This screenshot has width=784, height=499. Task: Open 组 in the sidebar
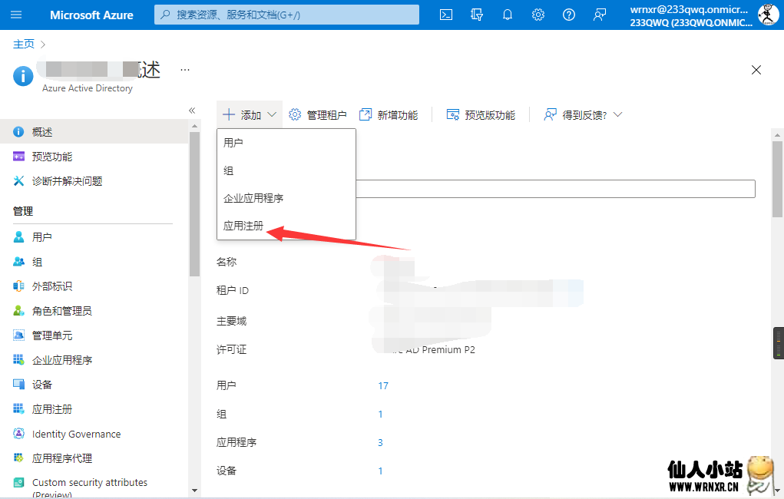(x=94, y=262)
